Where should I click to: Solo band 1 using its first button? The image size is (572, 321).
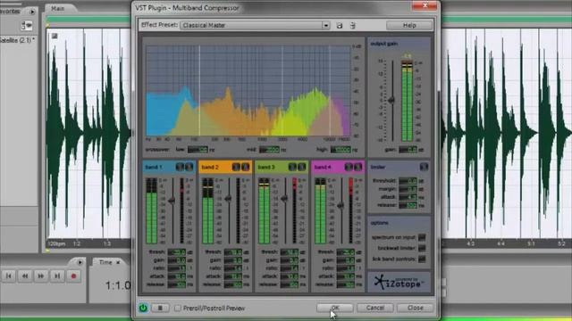coord(180,167)
